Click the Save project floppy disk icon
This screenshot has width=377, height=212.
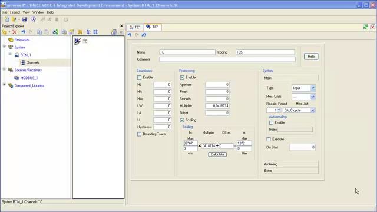click(24, 19)
